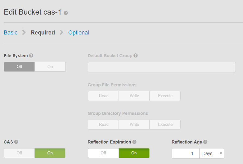The image size is (243, 164).
Task: Turn Reflection Expiration on
Action: pos(134,153)
